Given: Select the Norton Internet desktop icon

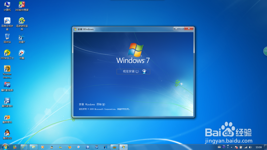Looking at the screenshot, I should pos(7,72).
